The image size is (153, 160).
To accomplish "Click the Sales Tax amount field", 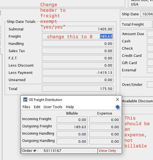I will tap(78, 51).
